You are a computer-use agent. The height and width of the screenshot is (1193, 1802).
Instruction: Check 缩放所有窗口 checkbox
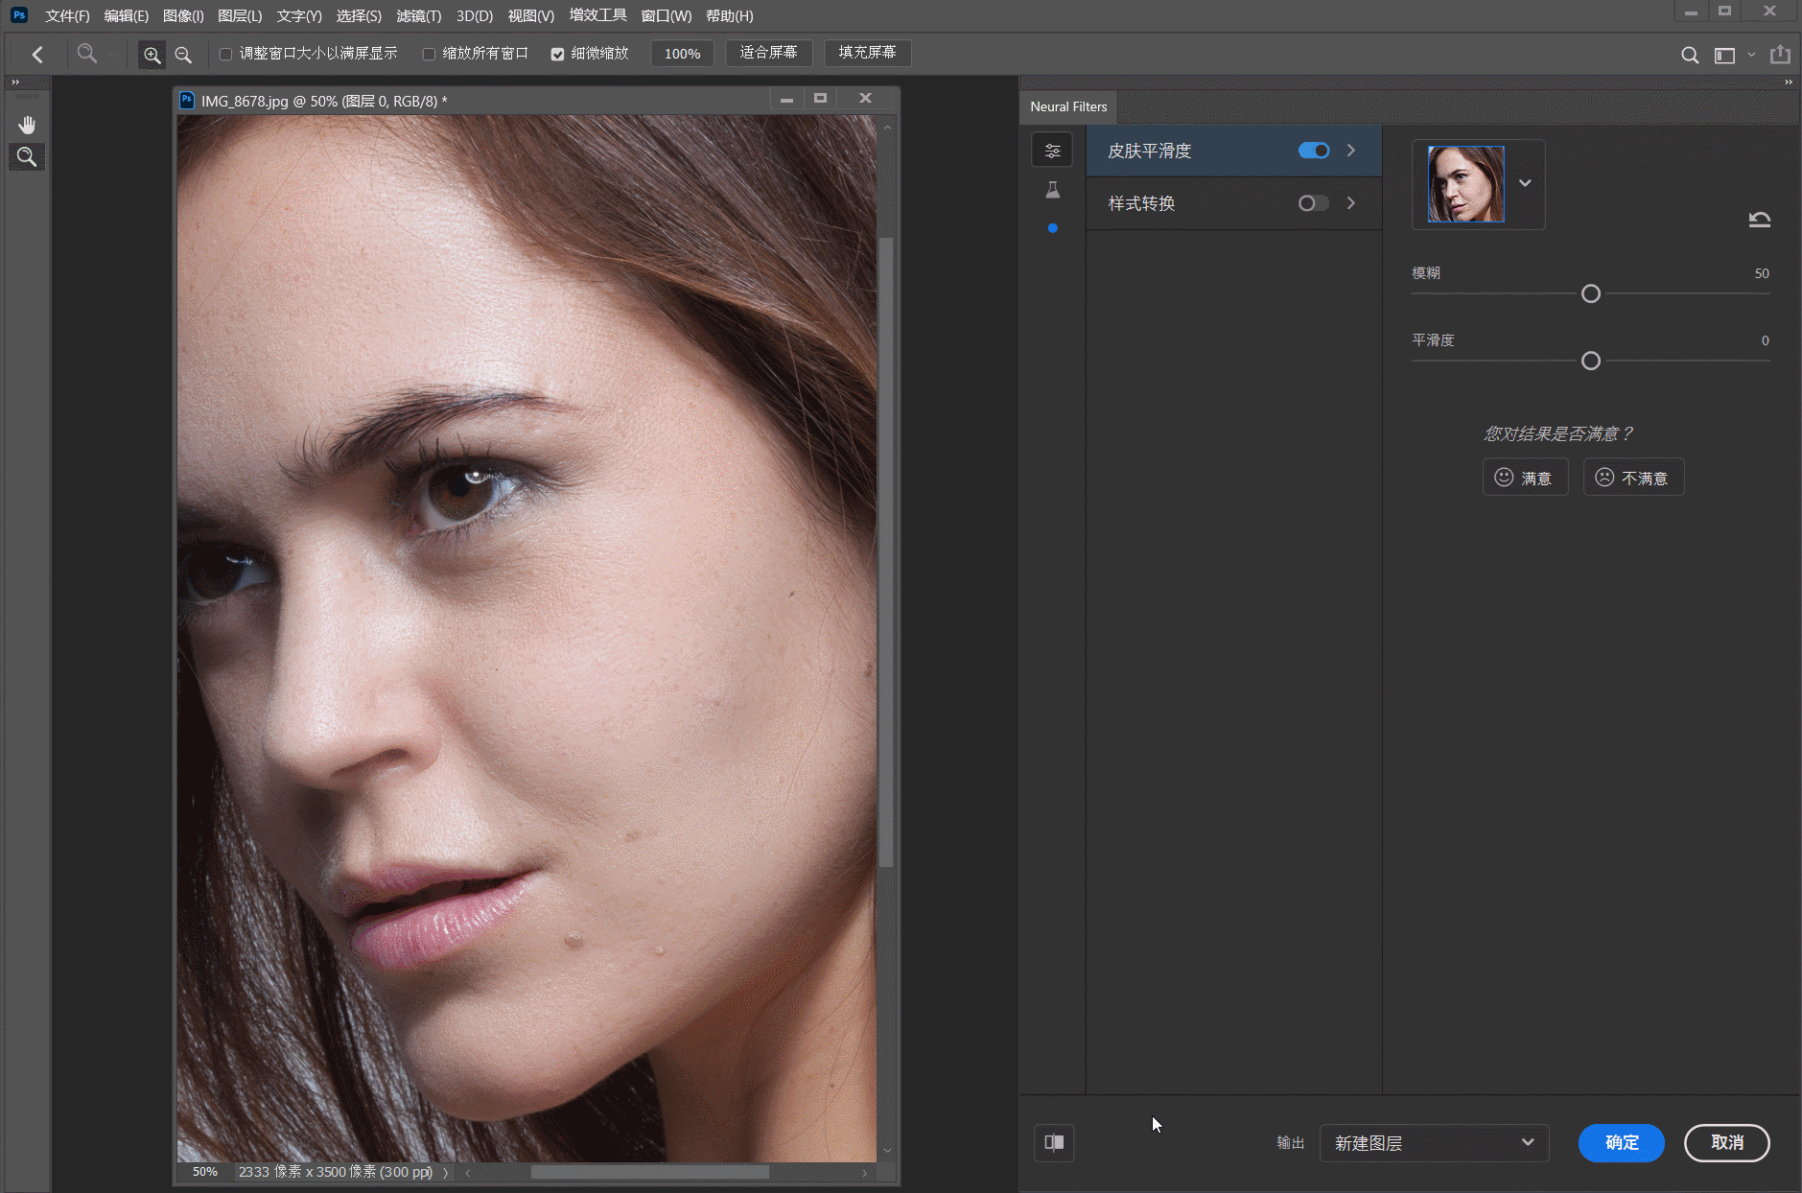429,55
